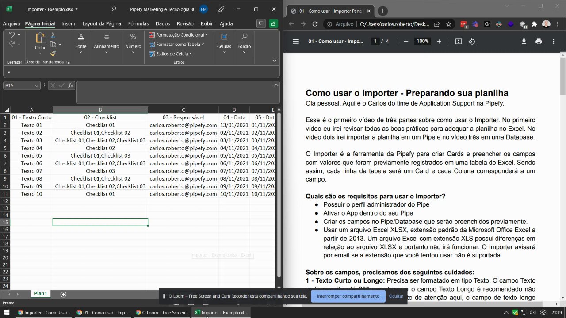Expand the Alinhamento group dropdown
566x318 pixels.
pyautogui.click(x=107, y=52)
